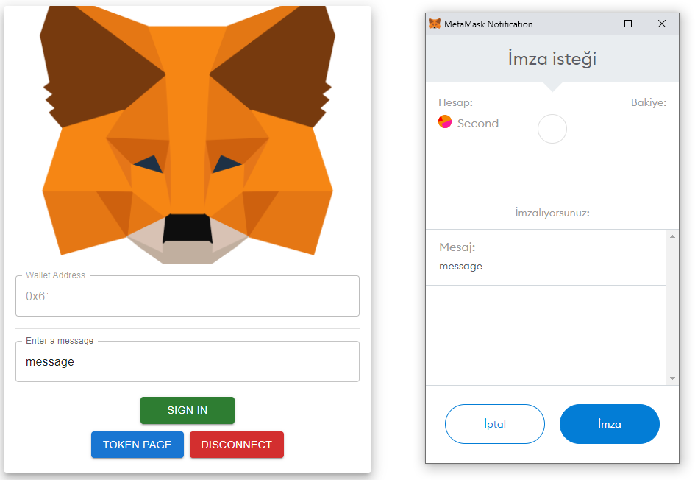This screenshot has height=480, width=695.
Task: Click the fox's black nose on the logo
Action: tap(188, 228)
